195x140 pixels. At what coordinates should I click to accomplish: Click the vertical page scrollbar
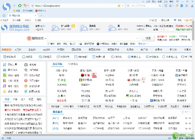tap(193, 30)
